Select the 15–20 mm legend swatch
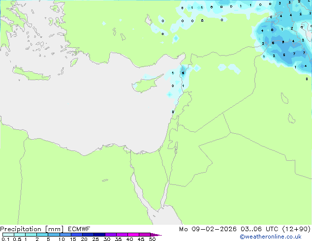This screenshot has height=241, width=312. point(76,235)
